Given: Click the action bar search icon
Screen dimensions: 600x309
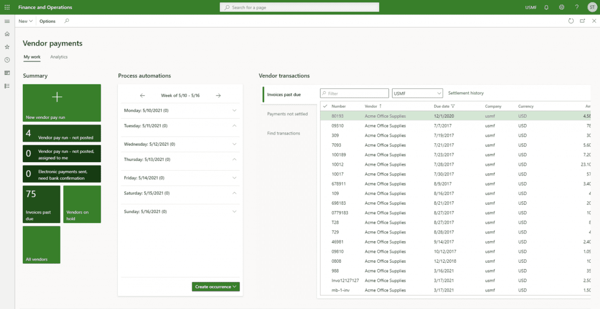Looking at the screenshot, I should (x=67, y=21).
